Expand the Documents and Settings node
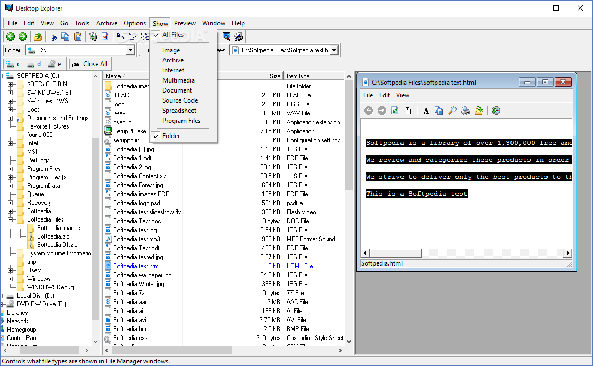 pyautogui.click(x=10, y=118)
